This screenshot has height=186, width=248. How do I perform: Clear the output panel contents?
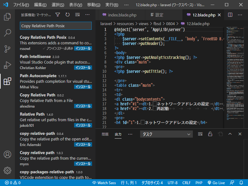[200, 134]
